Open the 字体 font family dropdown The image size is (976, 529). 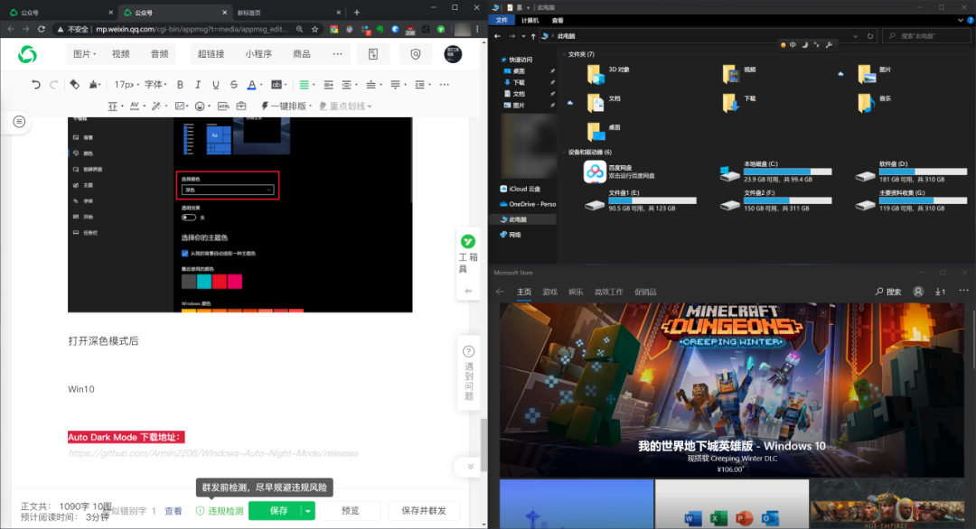(155, 85)
